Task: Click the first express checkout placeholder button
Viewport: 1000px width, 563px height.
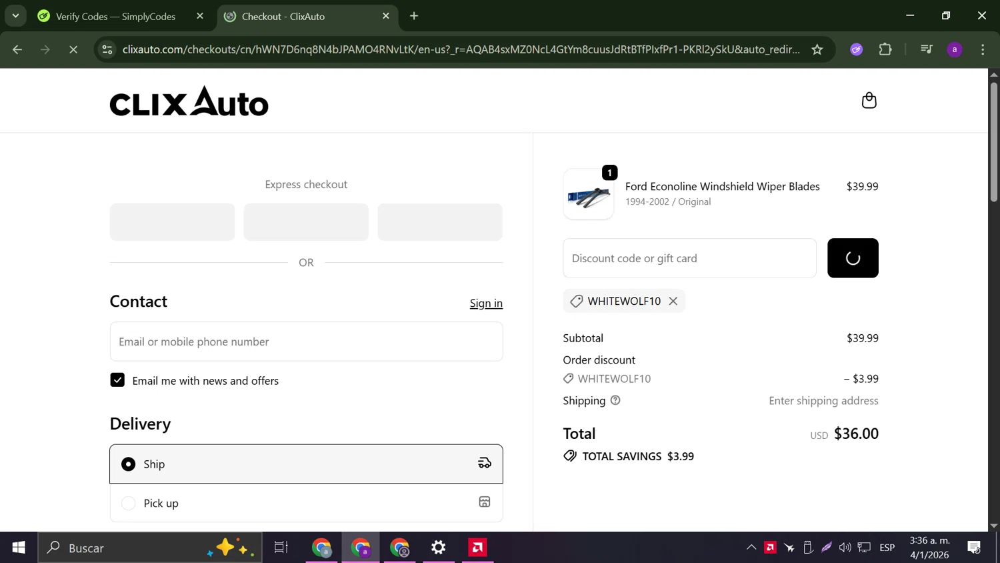Action: pyautogui.click(x=172, y=222)
